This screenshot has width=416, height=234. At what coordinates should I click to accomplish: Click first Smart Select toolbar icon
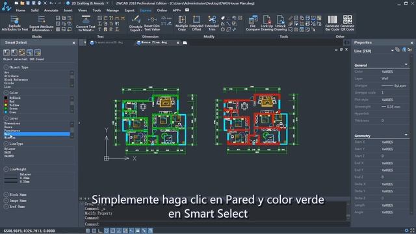tap(6, 53)
